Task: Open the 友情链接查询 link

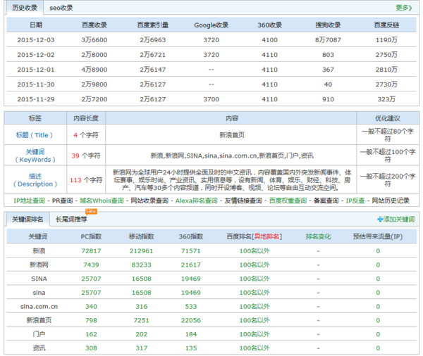Action: tap(243, 201)
